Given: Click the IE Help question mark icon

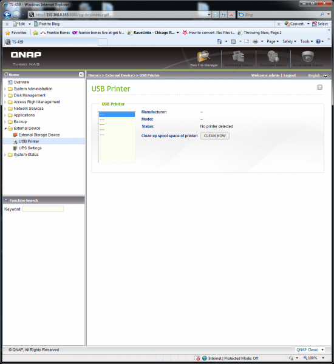Looking at the screenshot, I should point(318,41).
